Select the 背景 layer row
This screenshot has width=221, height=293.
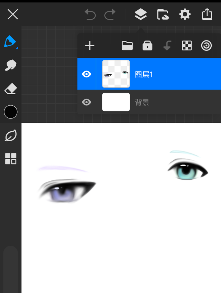click(x=173, y=102)
